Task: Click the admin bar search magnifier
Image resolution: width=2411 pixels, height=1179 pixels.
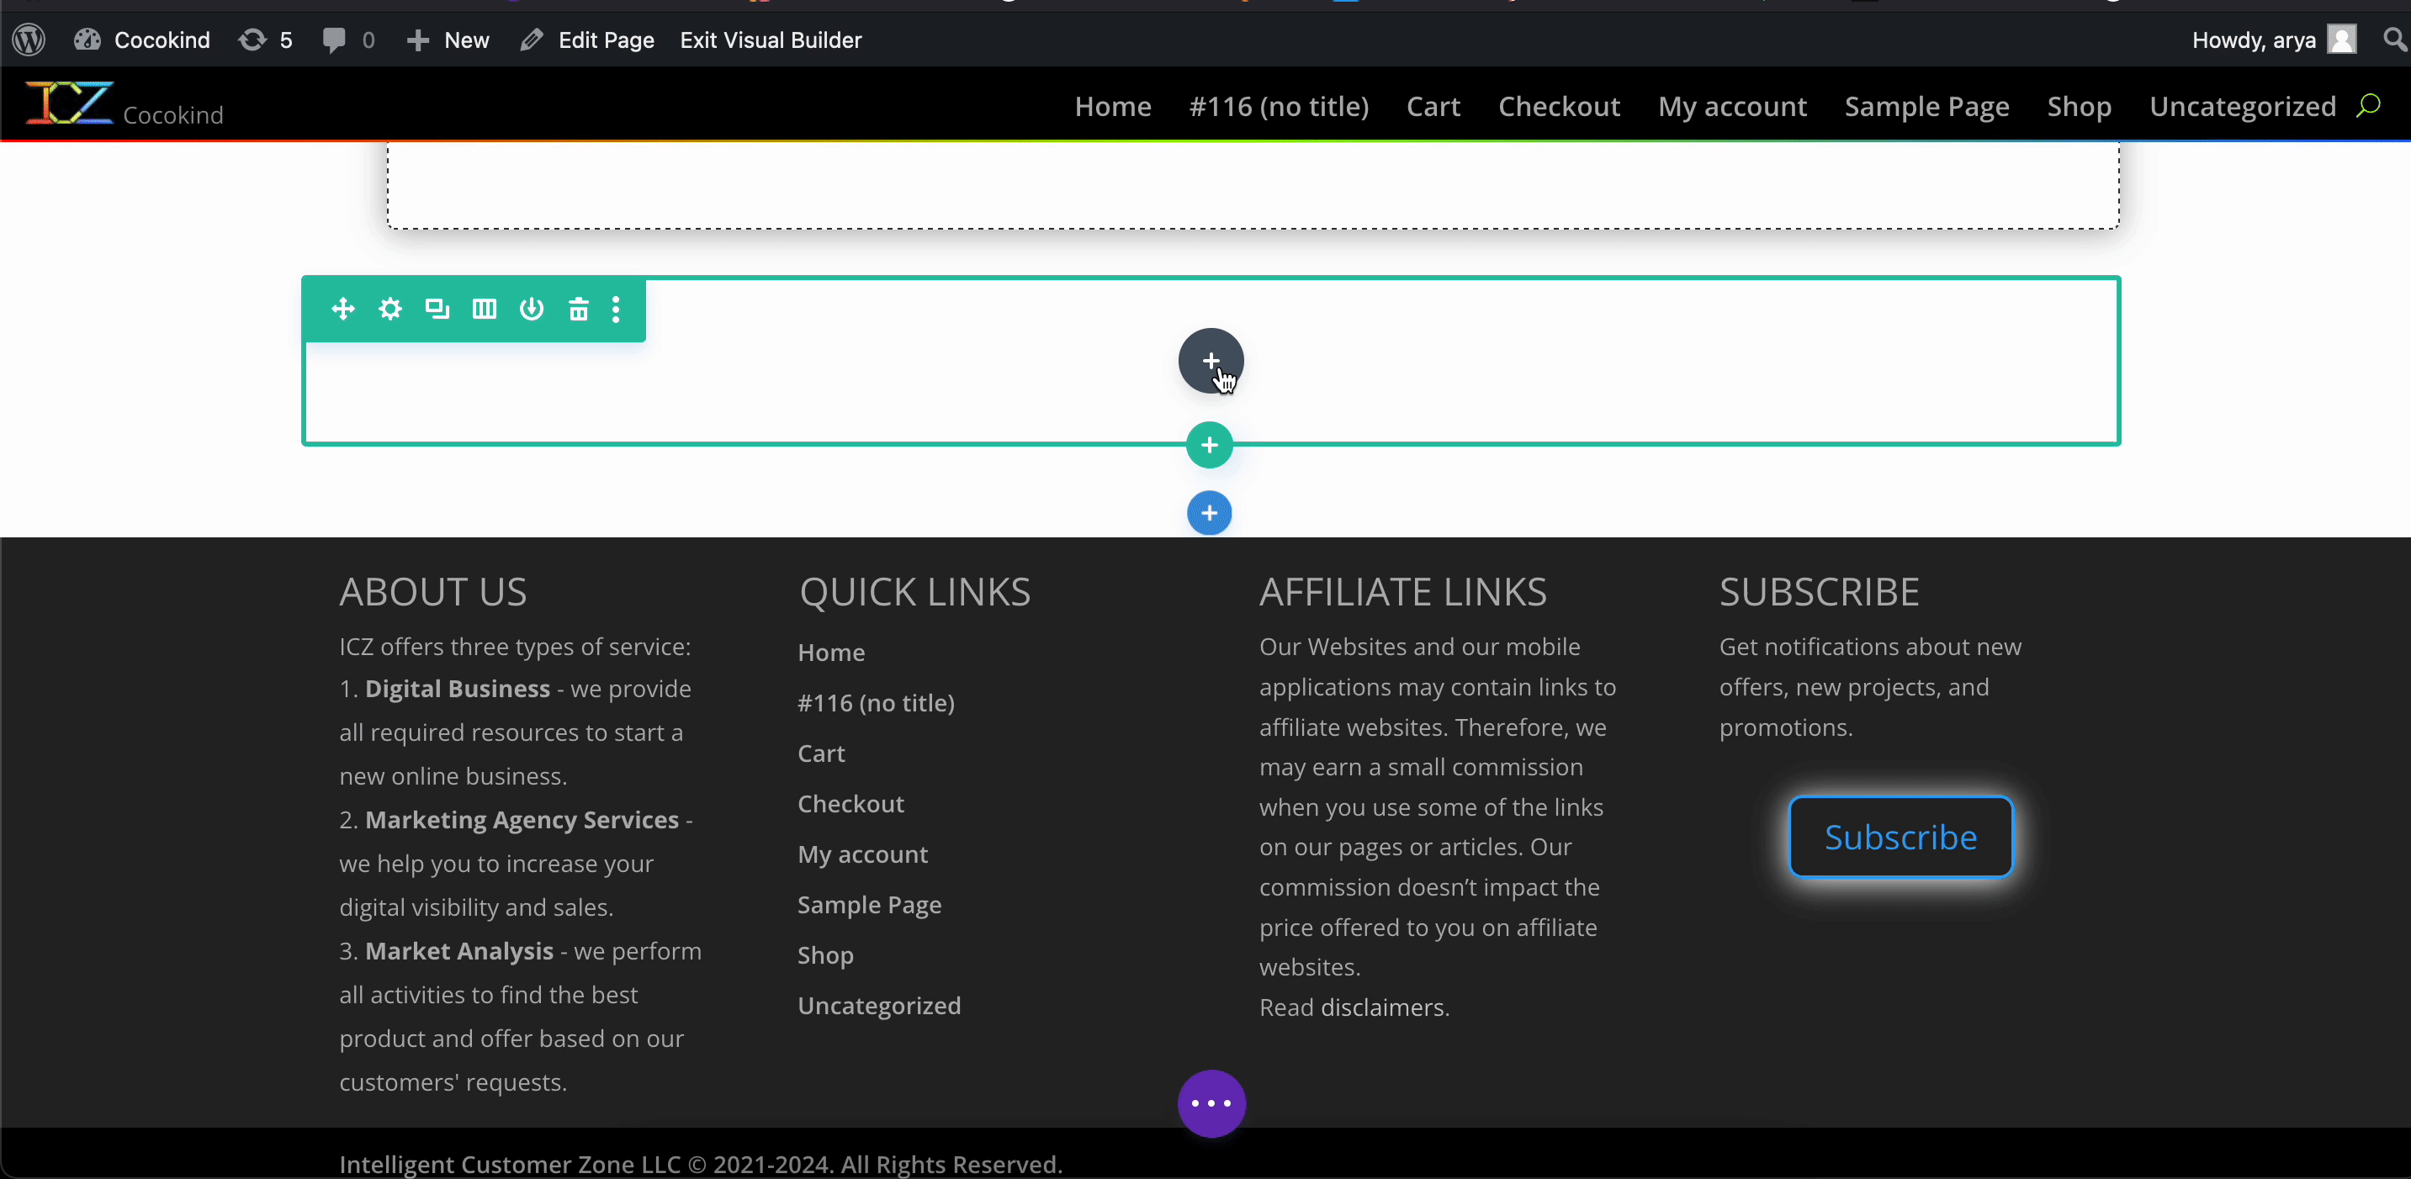Action: 2394,40
